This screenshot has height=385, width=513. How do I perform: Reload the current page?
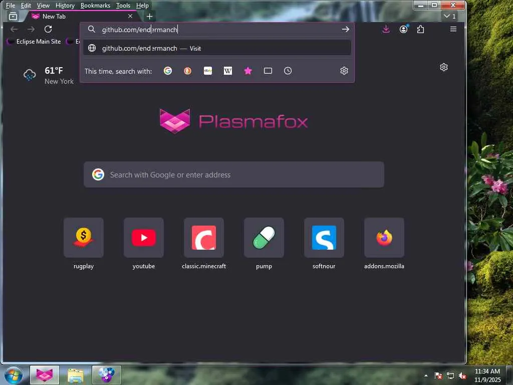[x=48, y=29]
